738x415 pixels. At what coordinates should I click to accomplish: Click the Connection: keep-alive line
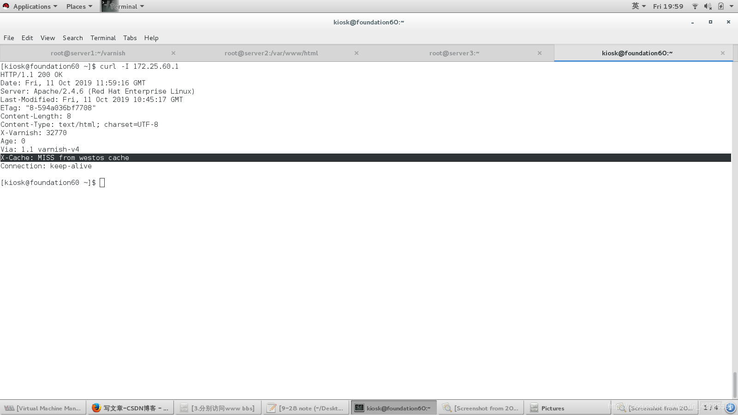(46, 166)
